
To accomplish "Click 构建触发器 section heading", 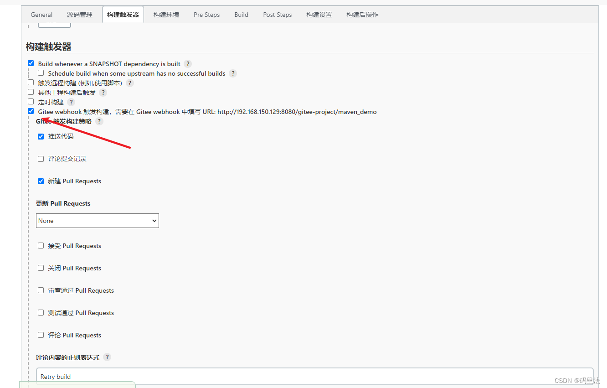I will click(x=49, y=47).
